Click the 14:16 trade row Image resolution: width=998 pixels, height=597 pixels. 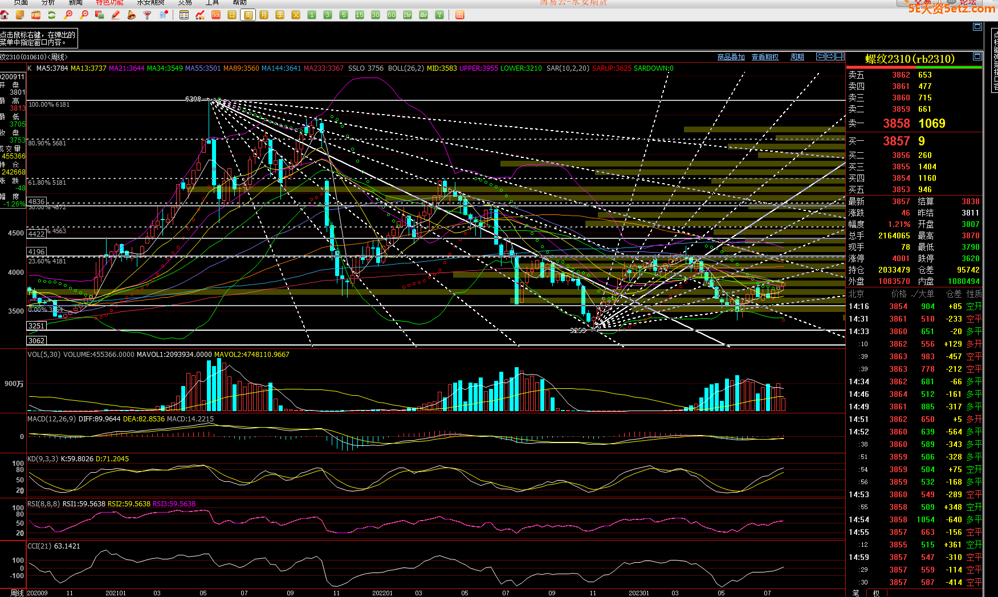pos(915,306)
